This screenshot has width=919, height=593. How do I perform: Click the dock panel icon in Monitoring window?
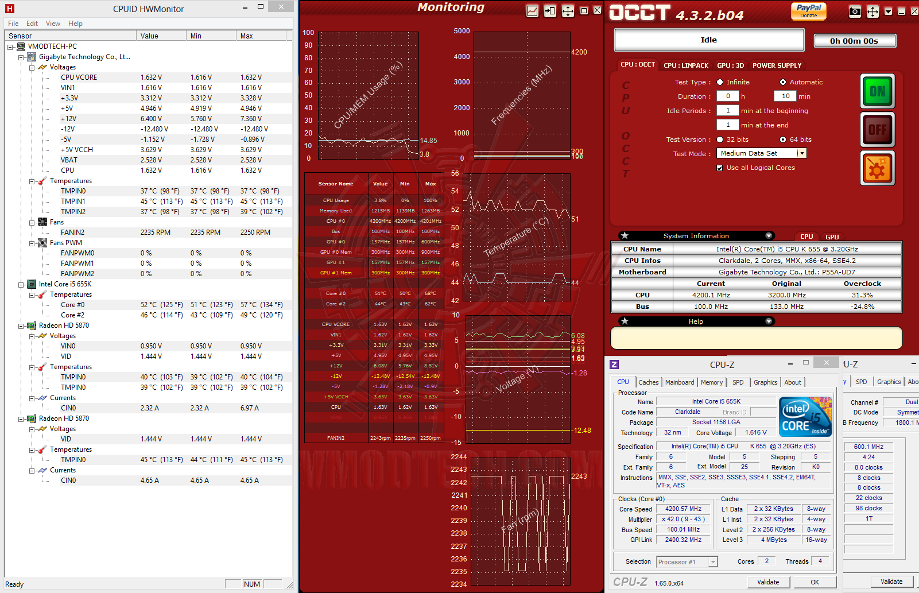tap(550, 11)
